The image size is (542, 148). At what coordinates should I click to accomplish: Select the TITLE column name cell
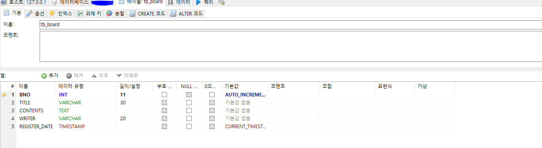[36, 102]
